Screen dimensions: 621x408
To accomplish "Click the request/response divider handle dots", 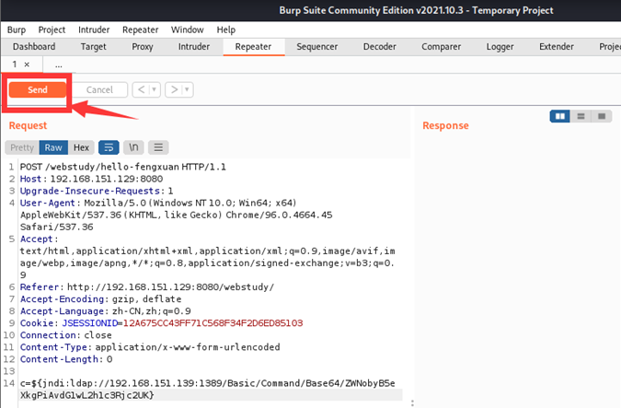I will click(x=412, y=403).
